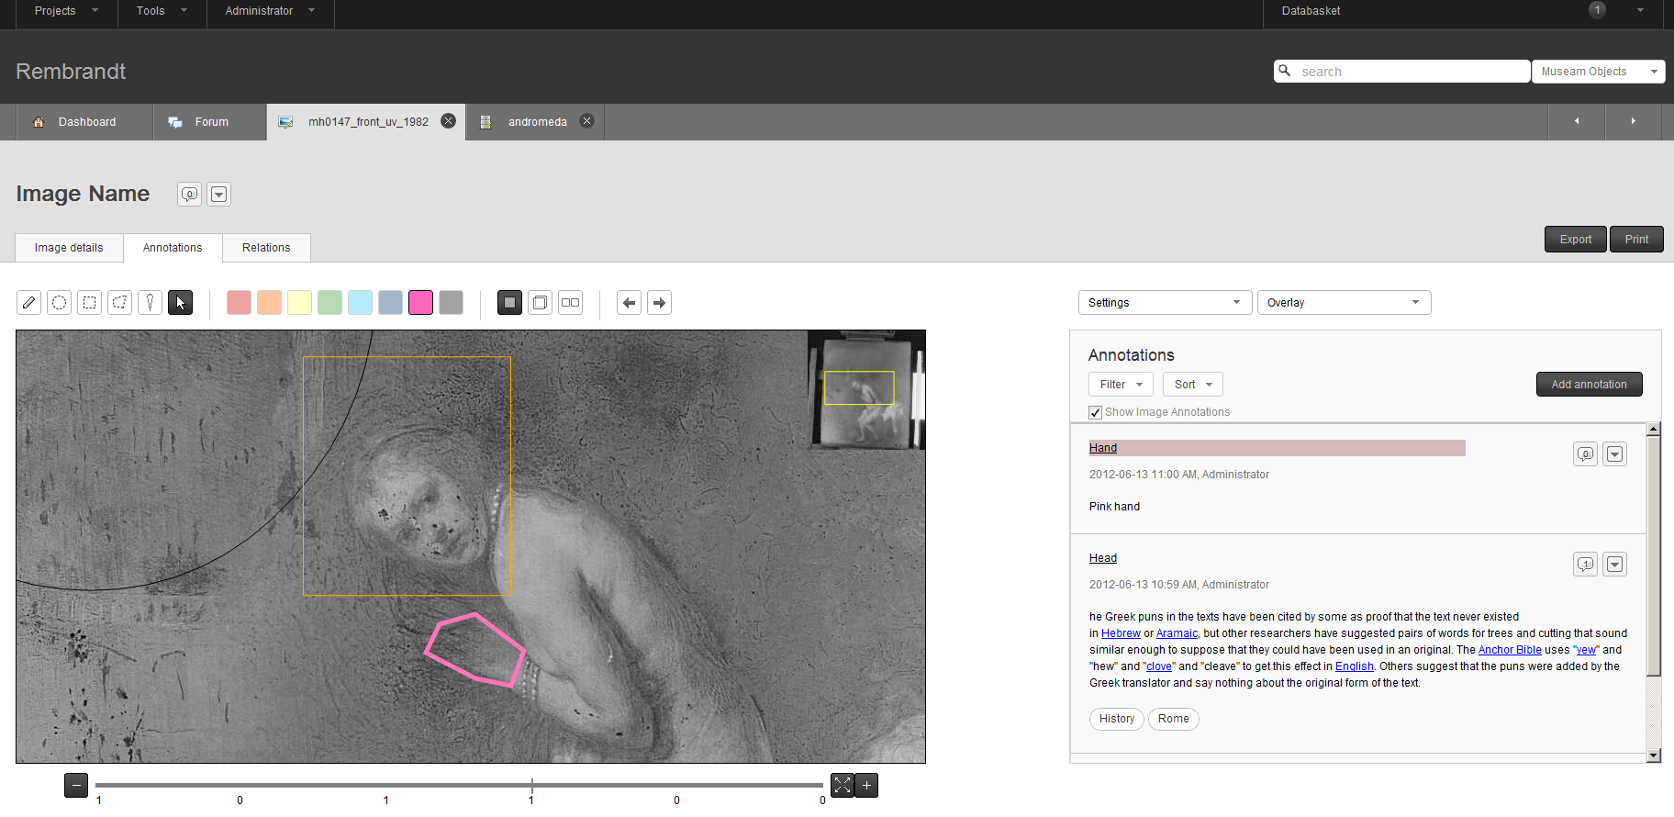
Task: Click Add annotation button
Action: pyautogui.click(x=1590, y=385)
